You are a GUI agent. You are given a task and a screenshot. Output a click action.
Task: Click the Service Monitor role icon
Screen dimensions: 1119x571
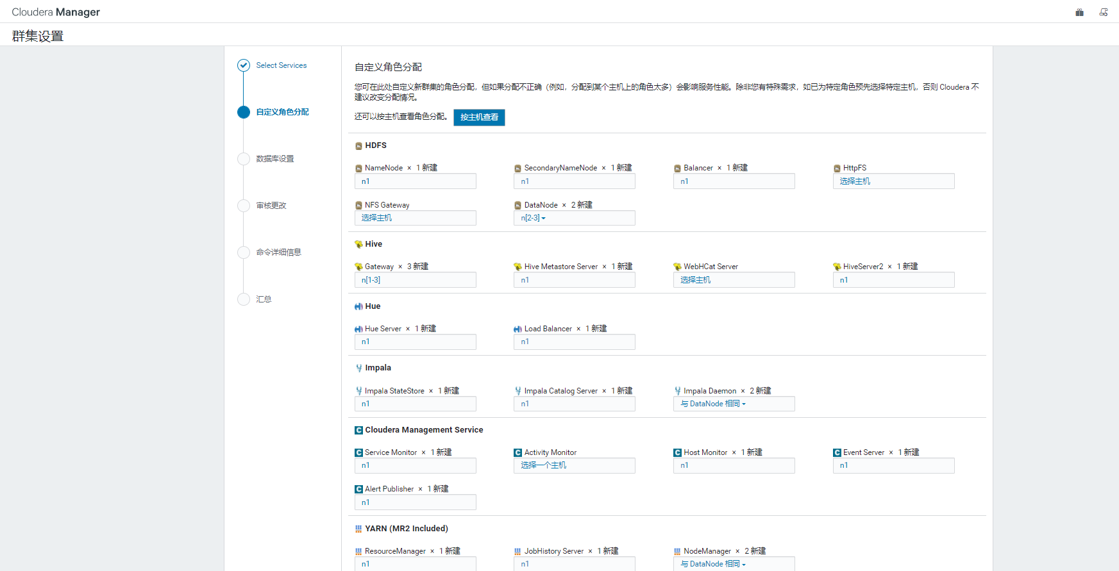click(x=358, y=452)
